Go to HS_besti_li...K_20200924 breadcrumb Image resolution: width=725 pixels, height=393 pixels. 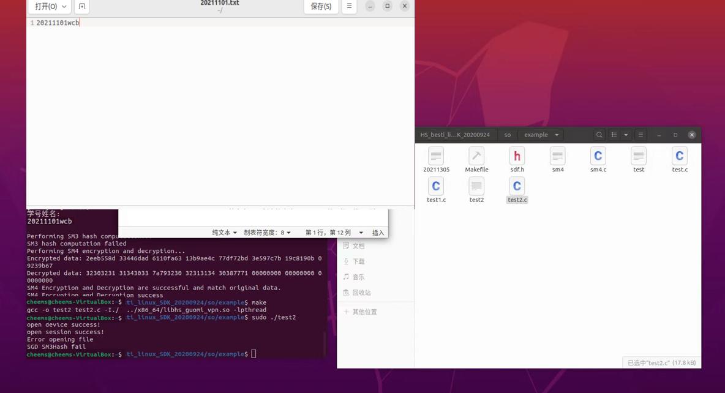[455, 135]
